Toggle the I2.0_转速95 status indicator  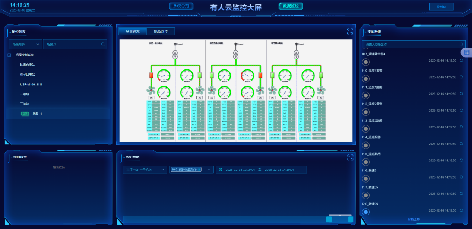(x=366, y=212)
